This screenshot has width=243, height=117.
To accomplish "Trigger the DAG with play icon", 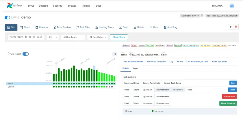I will 231,27.
